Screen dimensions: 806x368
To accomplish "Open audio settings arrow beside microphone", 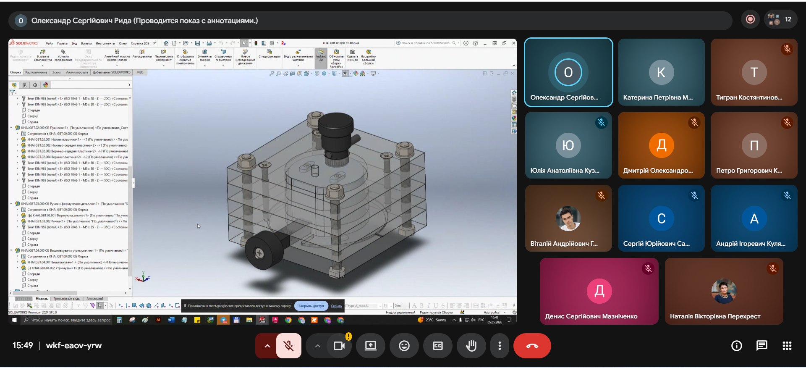I will [267, 346].
